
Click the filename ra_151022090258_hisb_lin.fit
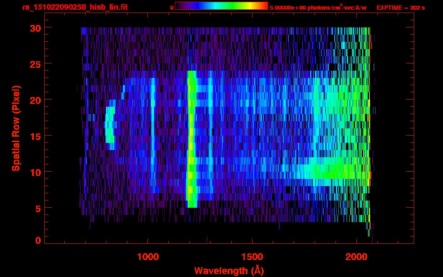(x=75, y=7)
